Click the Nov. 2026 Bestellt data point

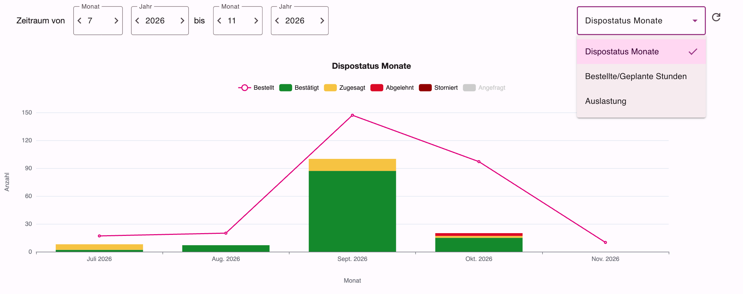(605, 242)
